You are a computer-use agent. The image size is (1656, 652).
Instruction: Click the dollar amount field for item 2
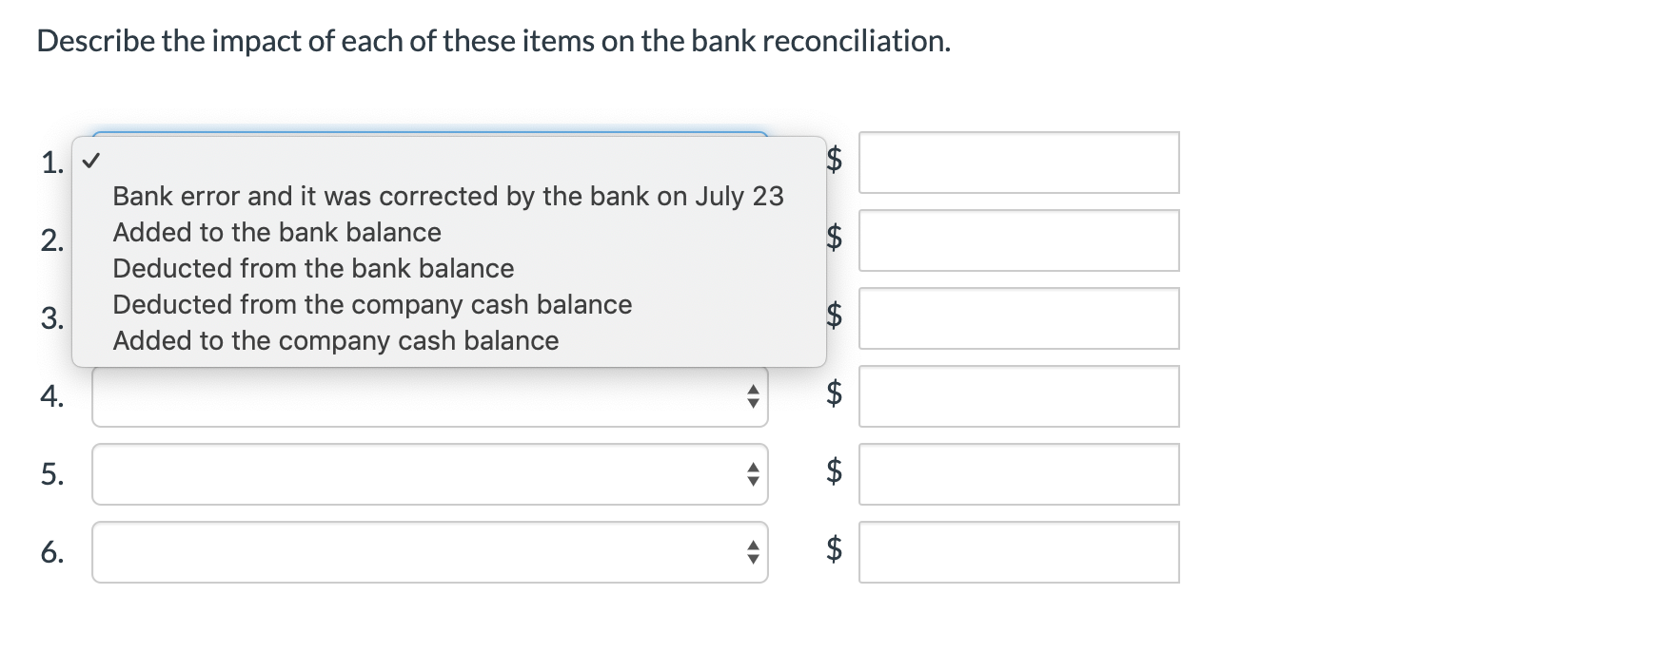(1020, 240)
